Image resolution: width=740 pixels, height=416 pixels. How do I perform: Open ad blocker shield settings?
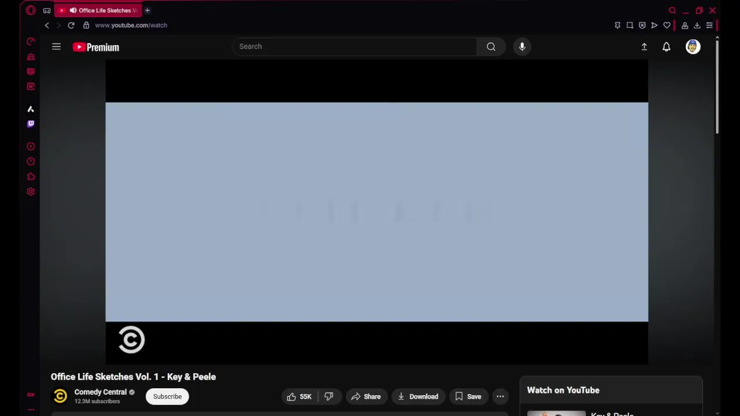[x=642, y=25]
